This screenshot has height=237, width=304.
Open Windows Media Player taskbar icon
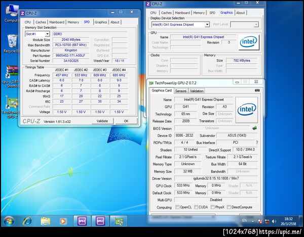point(63,221)
